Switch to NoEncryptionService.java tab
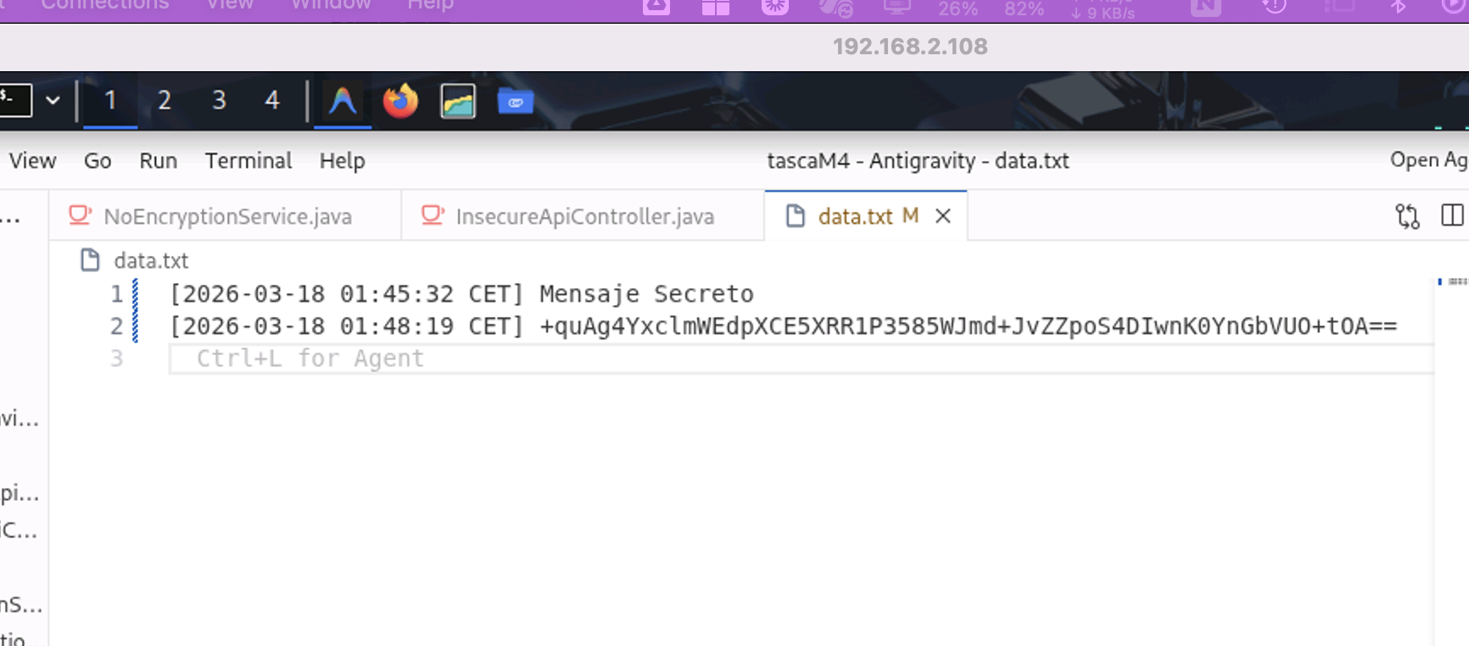 pyautogui.click(x=226, y=216)
